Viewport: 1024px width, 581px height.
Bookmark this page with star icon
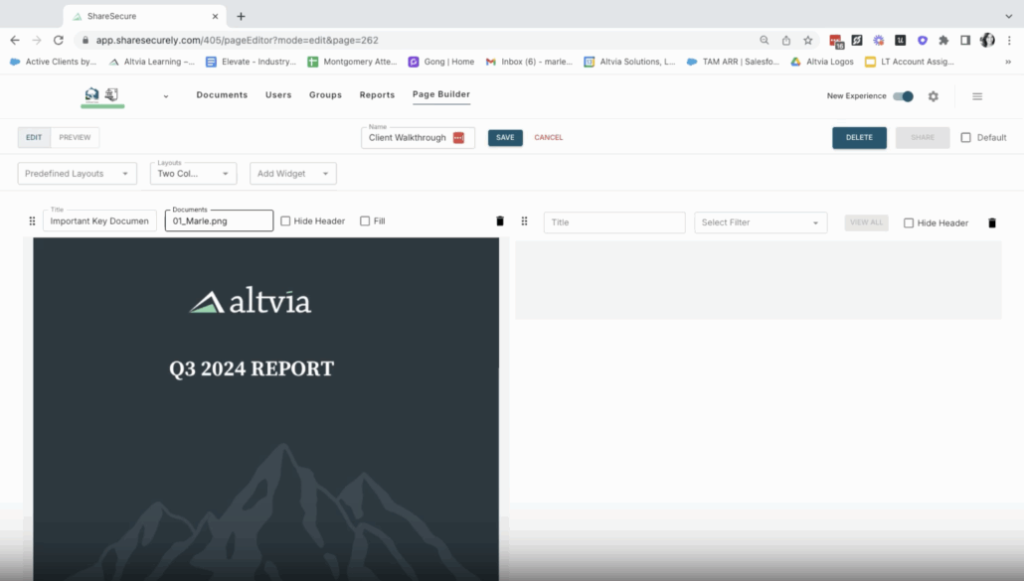click(x=808, y=41)
